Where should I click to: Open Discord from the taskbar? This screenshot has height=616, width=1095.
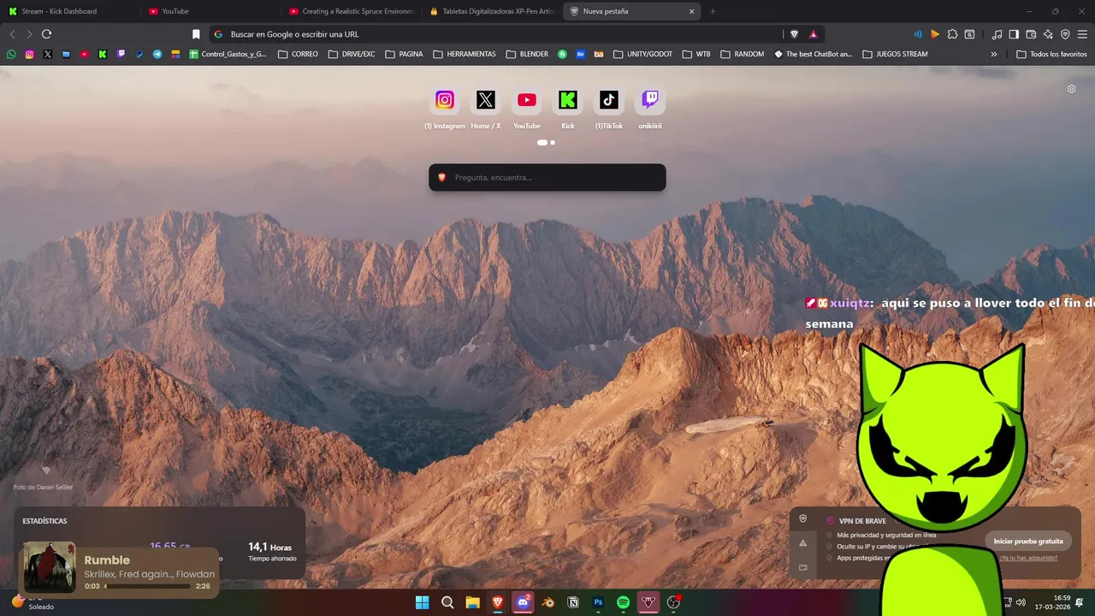[x=523, y=602]
